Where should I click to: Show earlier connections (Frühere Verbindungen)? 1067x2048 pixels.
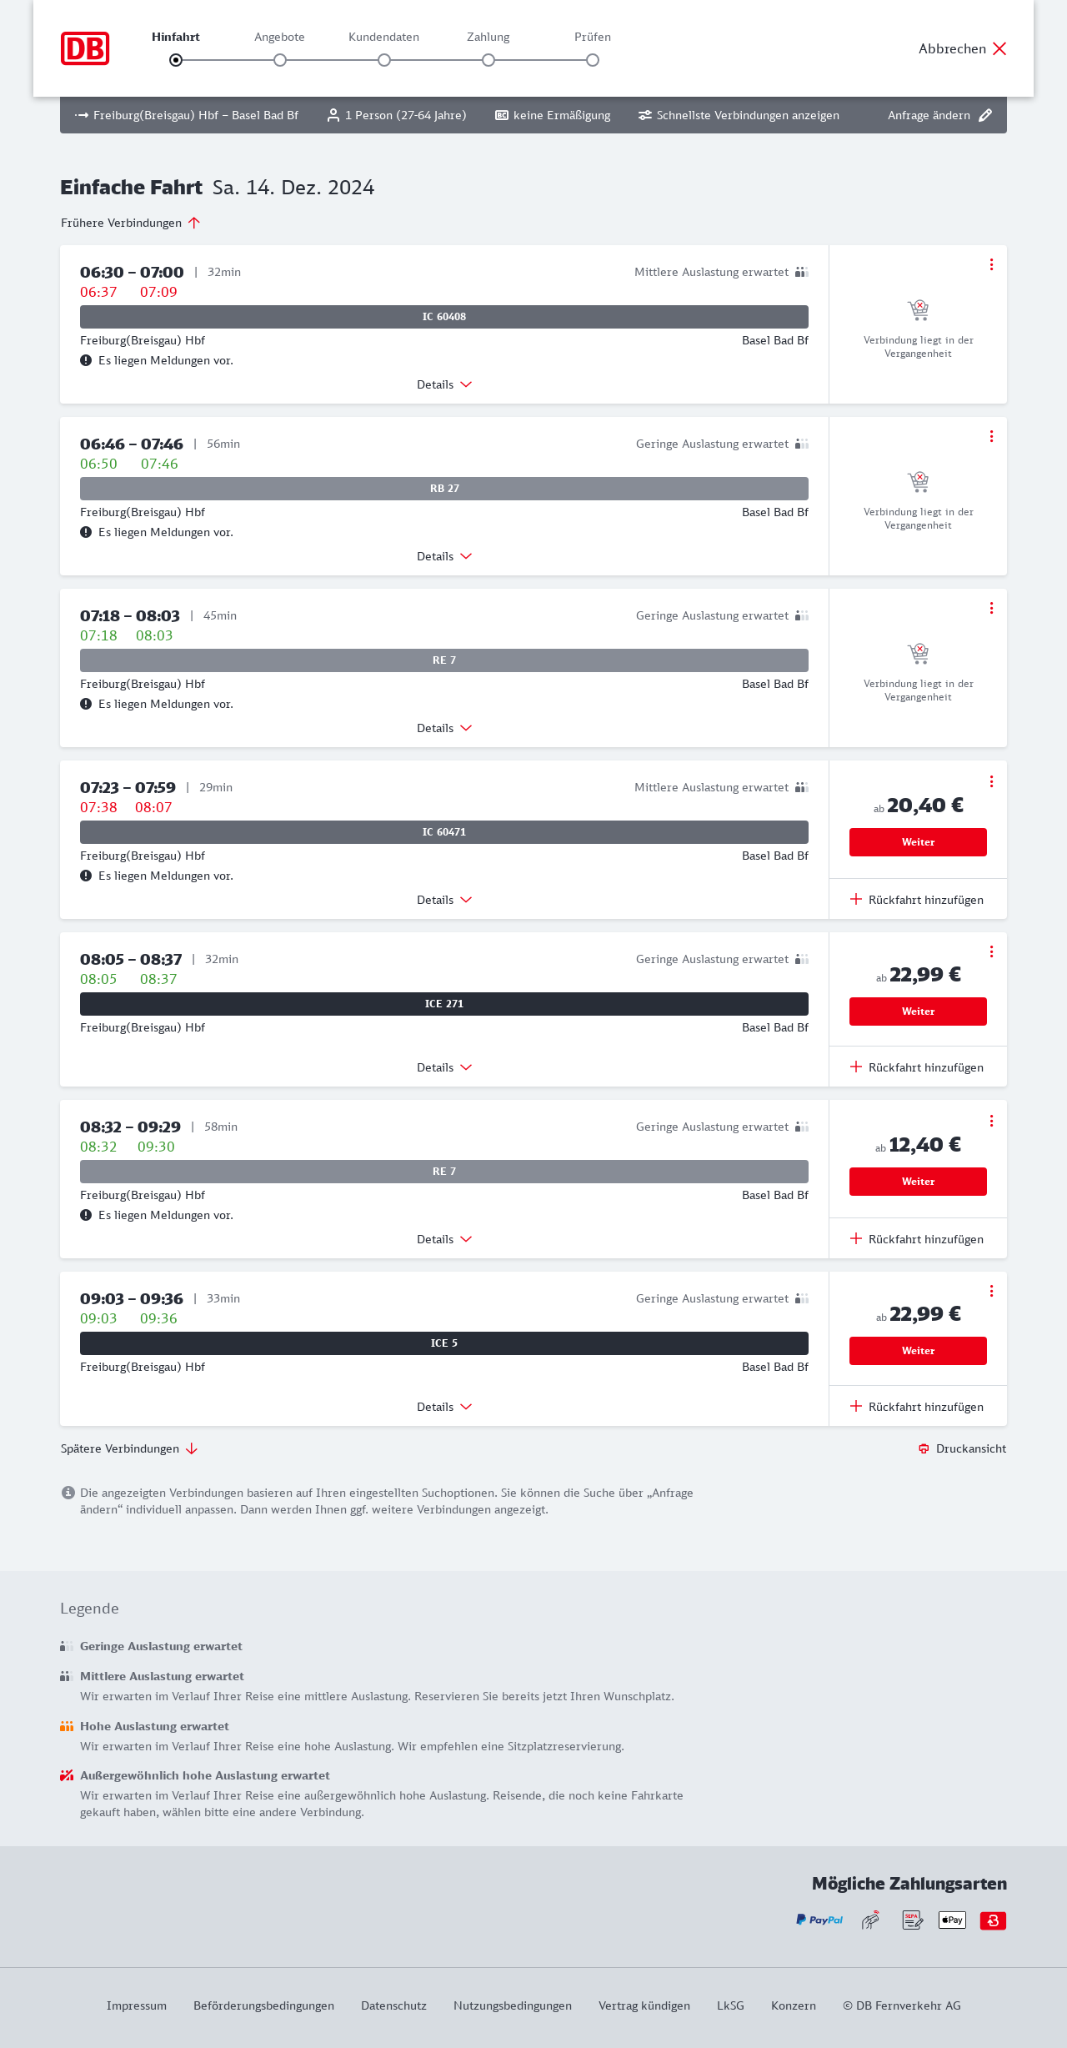(x=130, y=223)
